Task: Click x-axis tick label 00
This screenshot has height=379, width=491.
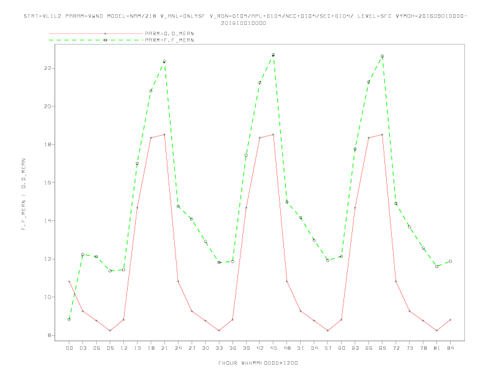Action: (69, 348)
